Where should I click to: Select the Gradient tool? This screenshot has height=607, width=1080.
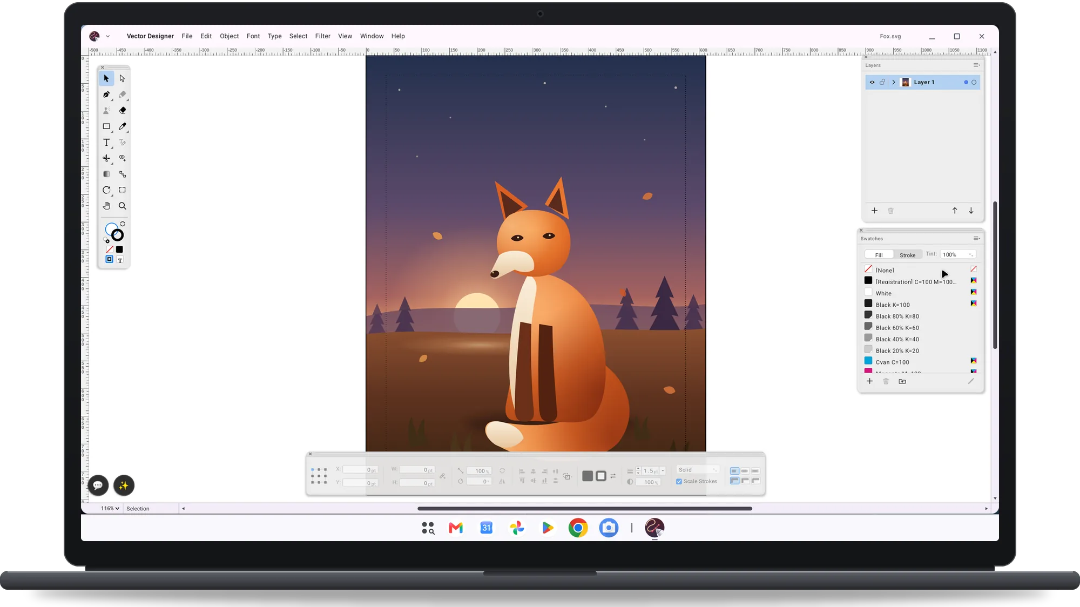(106, 174)
